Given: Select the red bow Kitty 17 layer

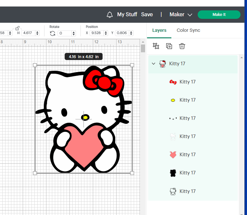Looking at the screenshot, I should (x=193, y=82).
